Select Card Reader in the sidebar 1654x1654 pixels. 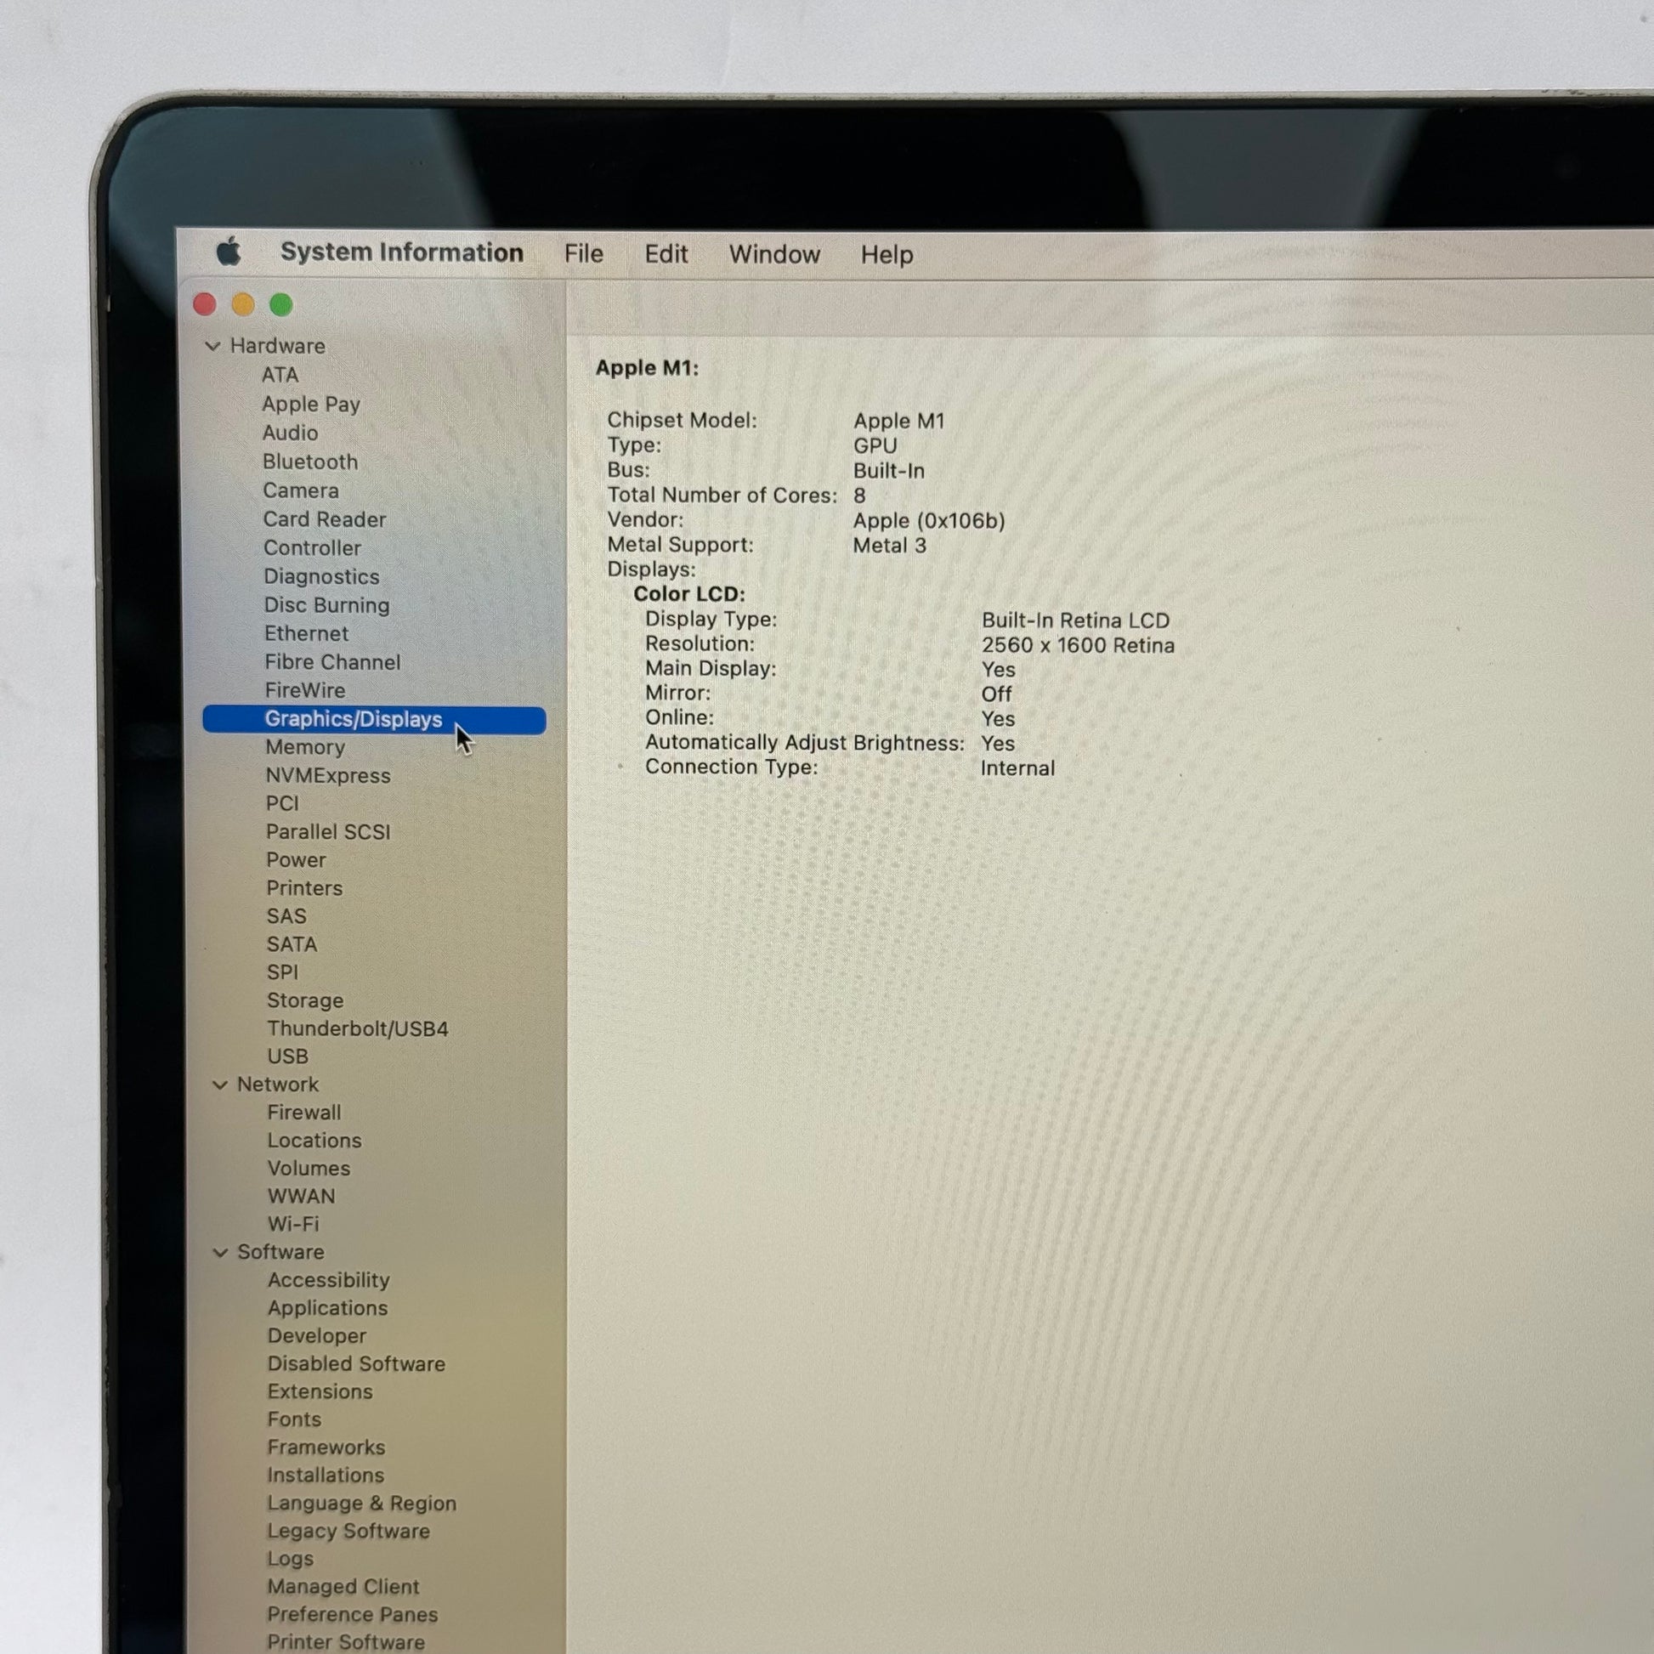325,519
